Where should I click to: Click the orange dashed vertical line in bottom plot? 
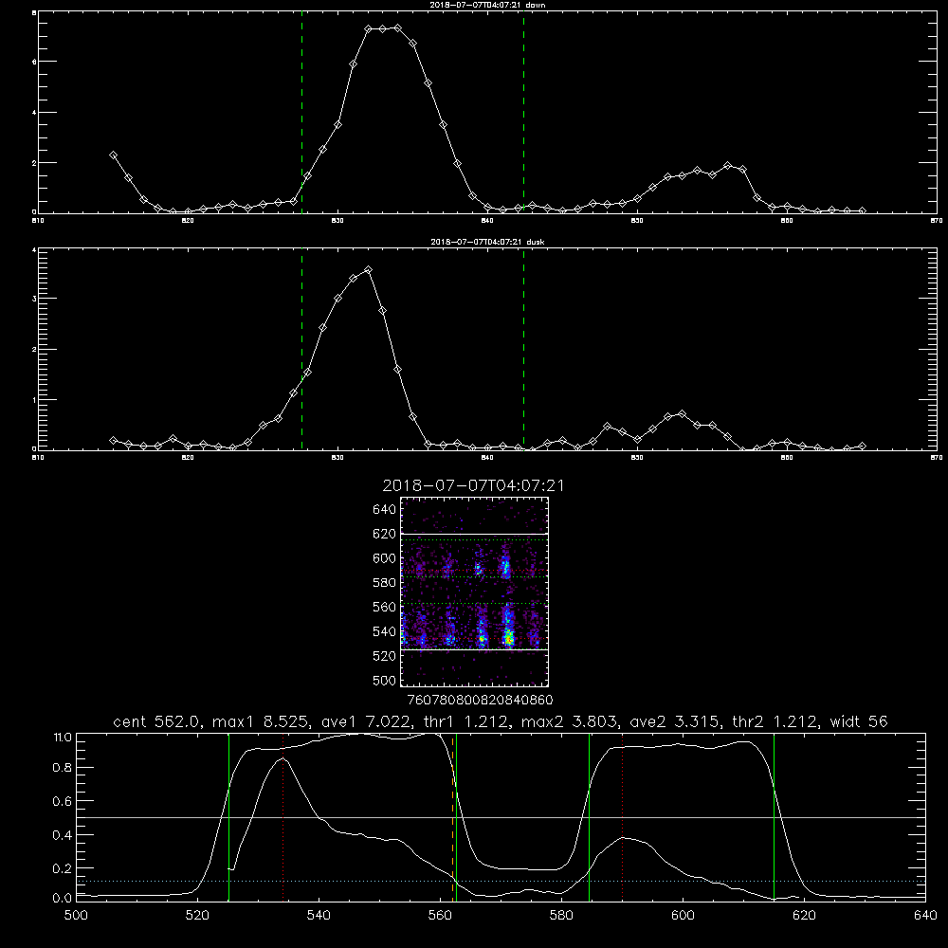(453, 817)
